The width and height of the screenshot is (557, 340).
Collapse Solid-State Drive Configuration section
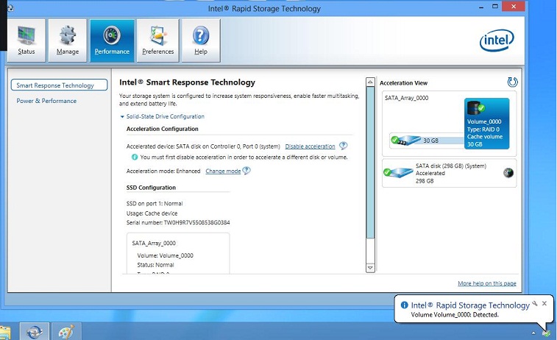[163, 116]
